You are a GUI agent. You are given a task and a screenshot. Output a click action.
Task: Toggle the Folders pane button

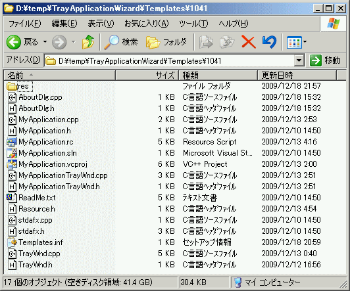(x=166, y=42)
